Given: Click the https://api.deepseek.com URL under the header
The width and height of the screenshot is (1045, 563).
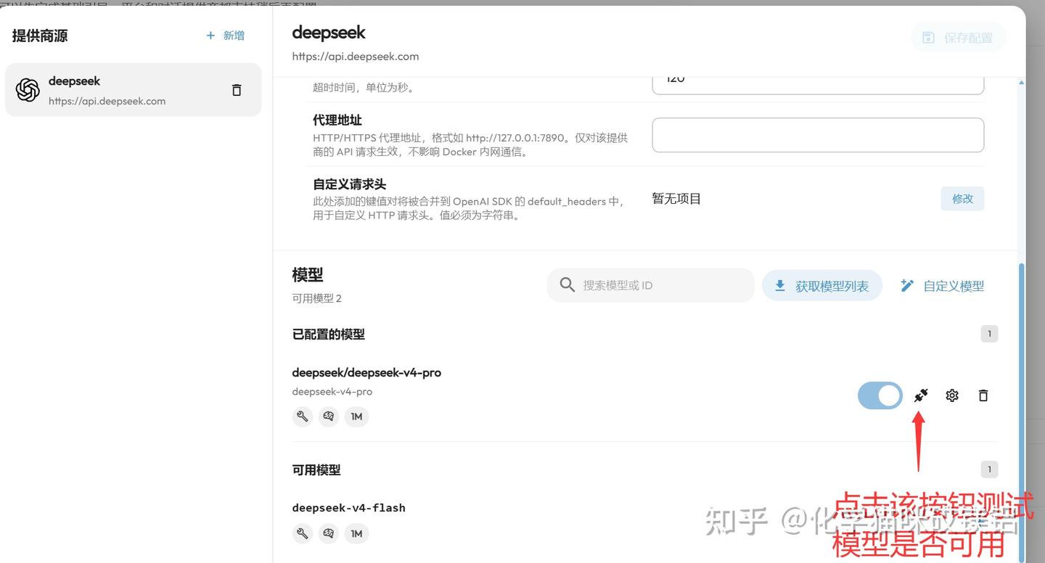Looking at the screenshot, I should tap(356, 57).
